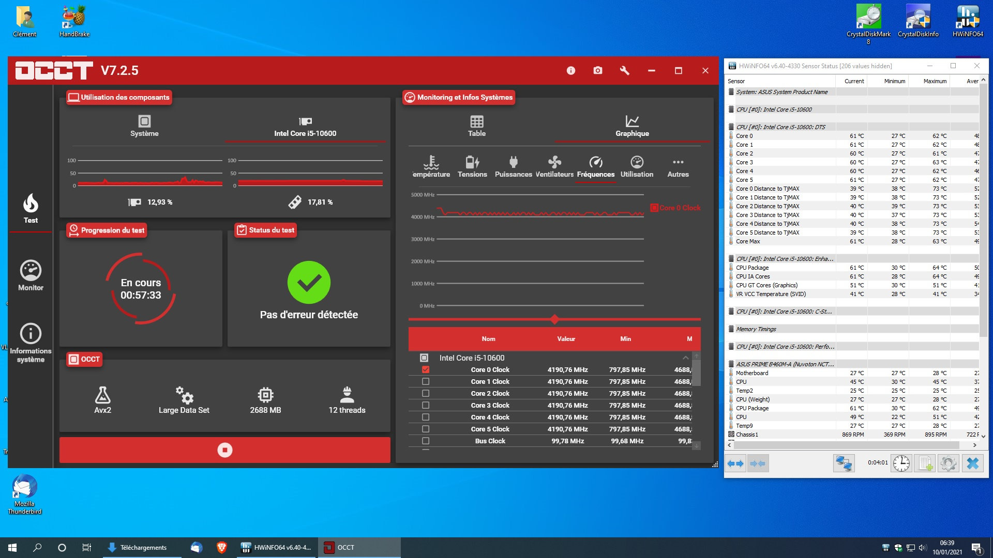Switch to the Système usage tab
Screen dimensions: 993x558
pos(144,126)
